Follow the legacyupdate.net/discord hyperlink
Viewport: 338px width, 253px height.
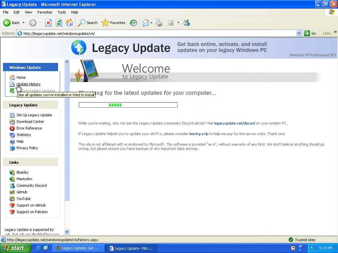[x=235, y=123]
